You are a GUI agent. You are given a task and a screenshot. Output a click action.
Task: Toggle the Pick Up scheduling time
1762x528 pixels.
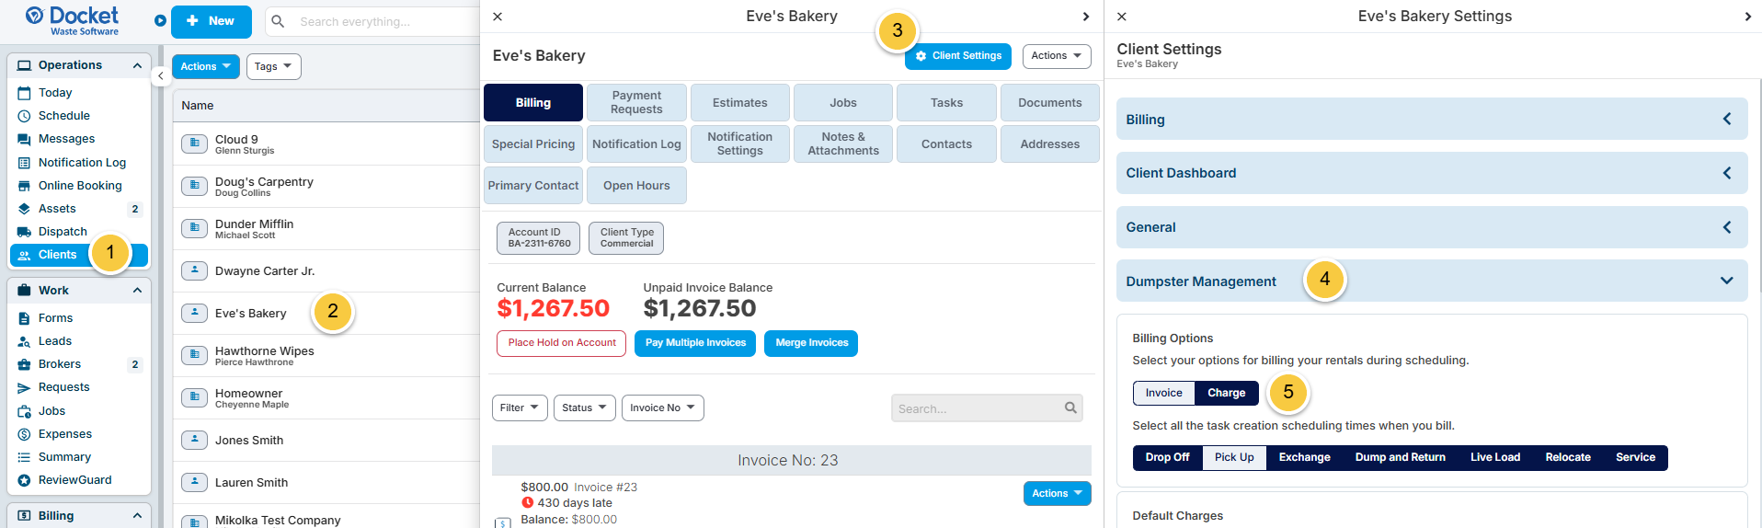[x=1233, y=457]
